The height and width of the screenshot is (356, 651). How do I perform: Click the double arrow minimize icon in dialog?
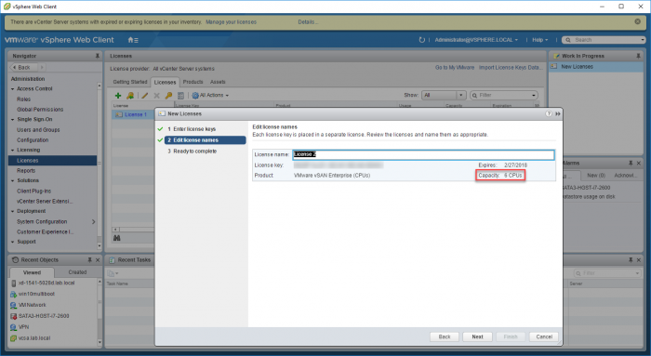558,113
